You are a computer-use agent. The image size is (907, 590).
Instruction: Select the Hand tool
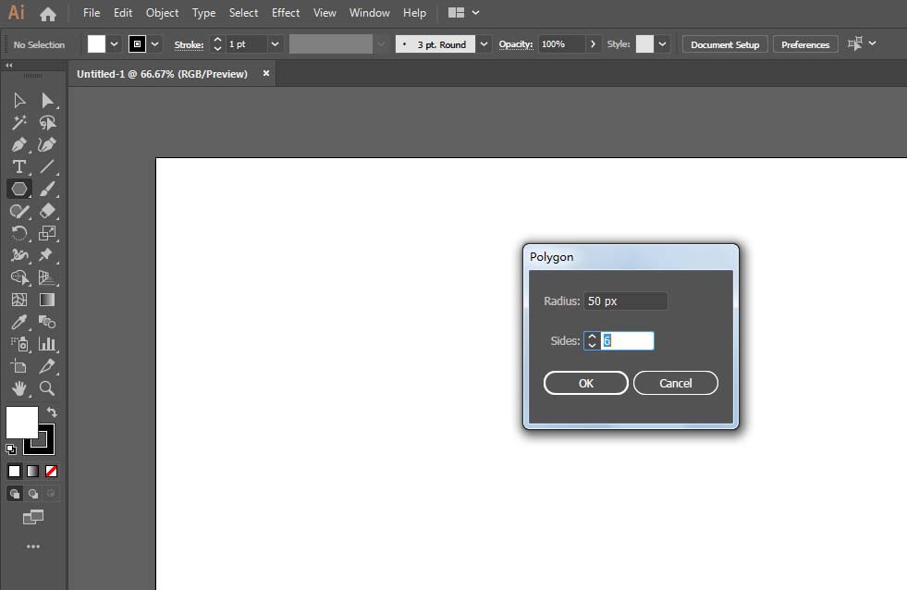[x=19, y=388]
